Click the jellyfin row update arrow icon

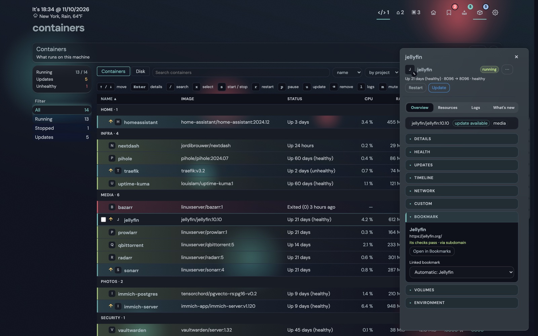(x=111, y=219)
